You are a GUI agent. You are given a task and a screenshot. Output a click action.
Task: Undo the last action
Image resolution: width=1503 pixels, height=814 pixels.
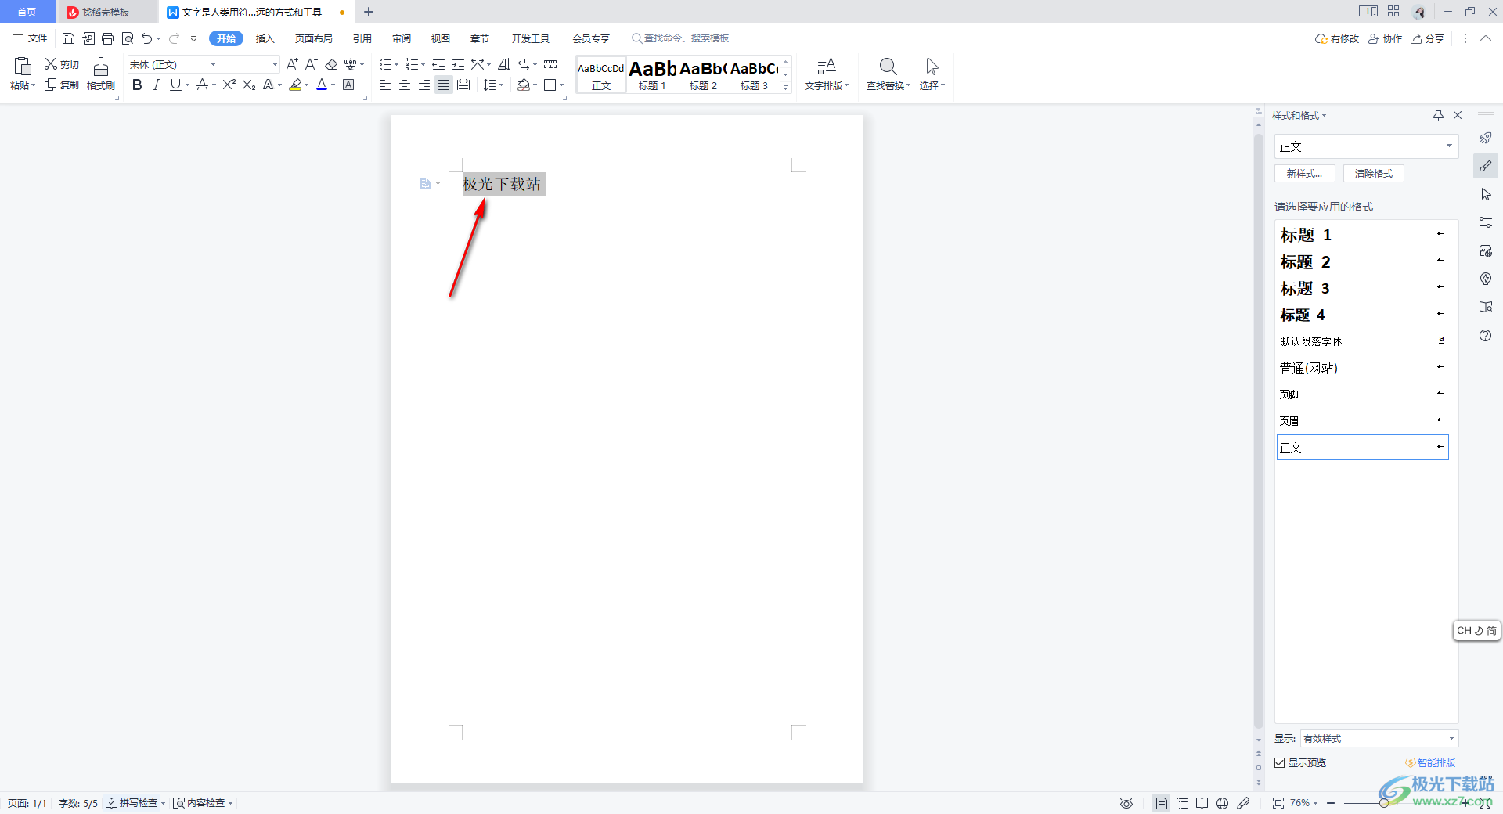(x=146, y=38)
